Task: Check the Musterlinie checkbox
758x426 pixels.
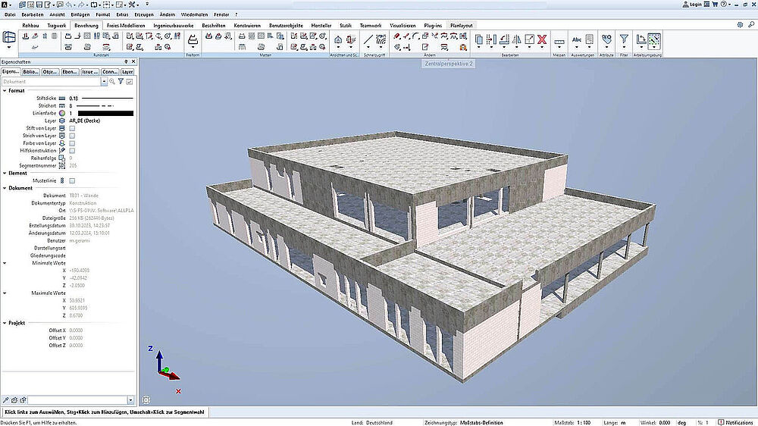Action: pos(72,180)
